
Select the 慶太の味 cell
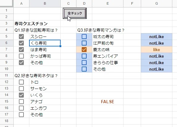108,50
